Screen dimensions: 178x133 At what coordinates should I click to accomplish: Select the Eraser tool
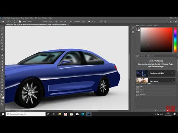[2, 61]
